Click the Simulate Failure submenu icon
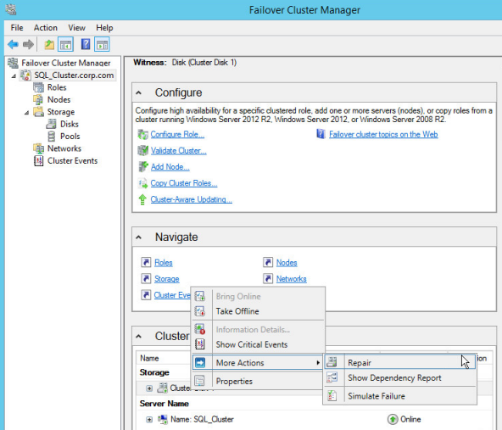 [332, 396]
